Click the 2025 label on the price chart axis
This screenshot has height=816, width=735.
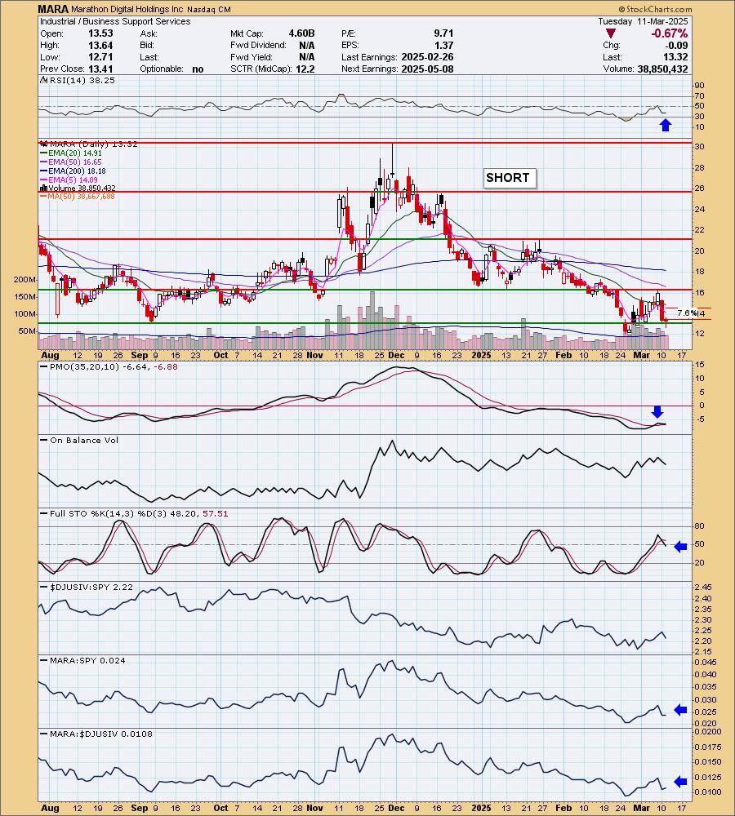click(481, 356)
